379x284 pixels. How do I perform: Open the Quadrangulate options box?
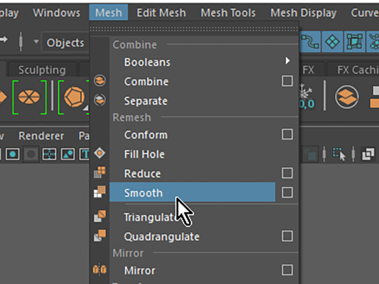pos(287,236)
